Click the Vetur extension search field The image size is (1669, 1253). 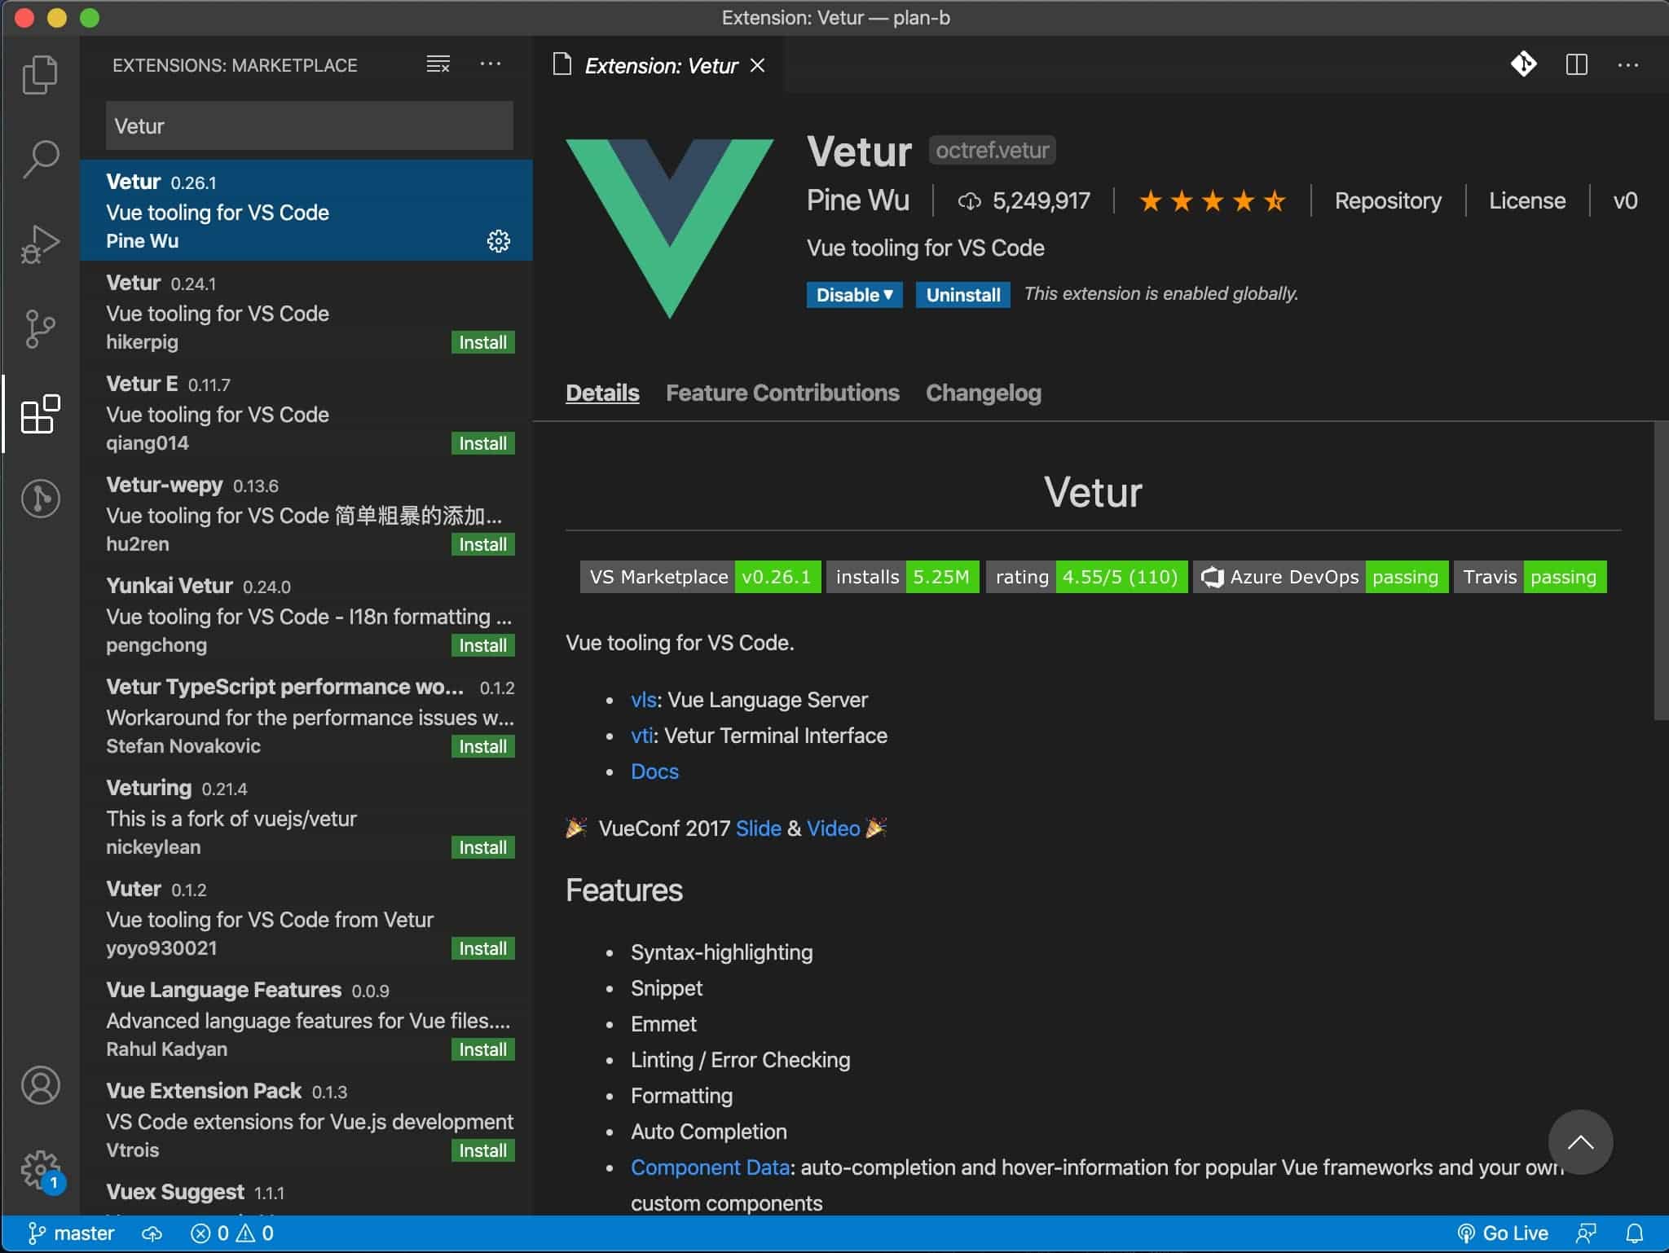309,126
